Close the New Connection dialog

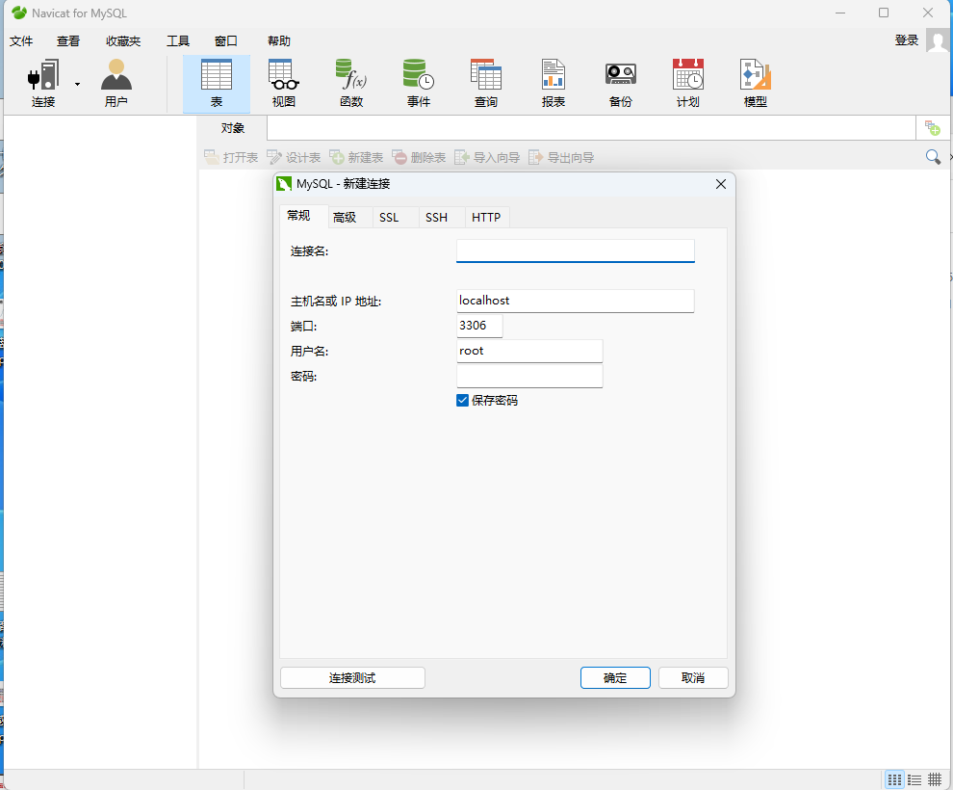[x=721, y=184]
